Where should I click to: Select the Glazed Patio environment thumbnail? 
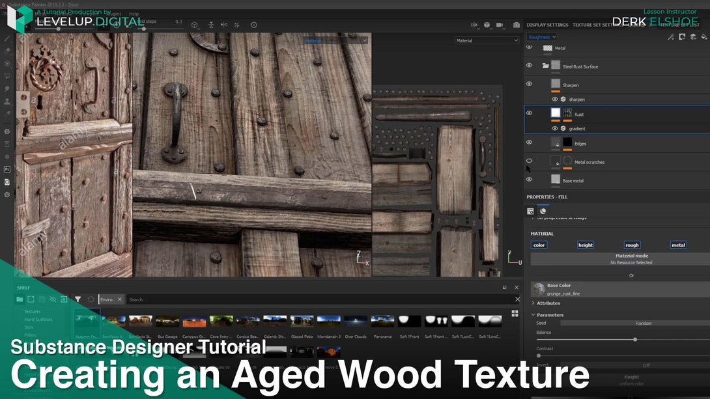tap(302, 321)
